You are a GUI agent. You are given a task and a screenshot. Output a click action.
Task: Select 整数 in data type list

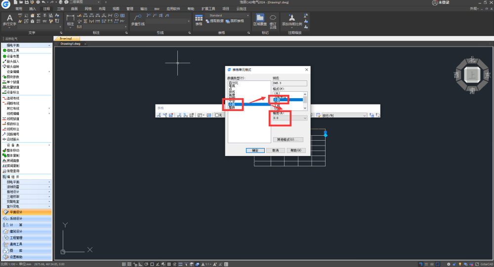(x=232, y=108)
